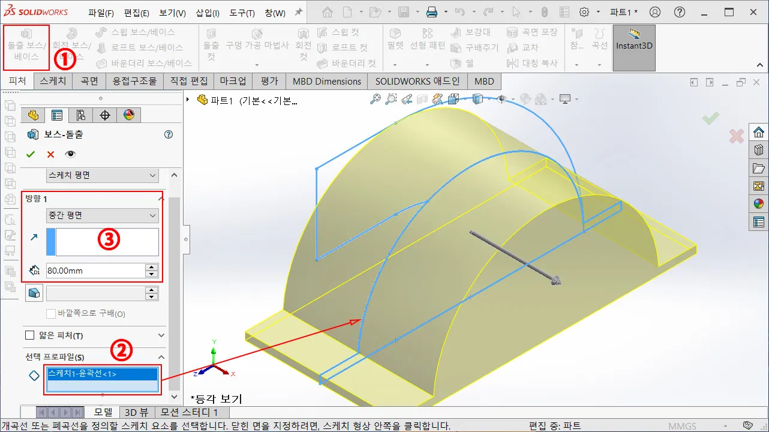Image resolution: width=769 pixels, height=432 pixels.
Task: Open the 삽입(I) menu
Action: (x=208, y=13)
